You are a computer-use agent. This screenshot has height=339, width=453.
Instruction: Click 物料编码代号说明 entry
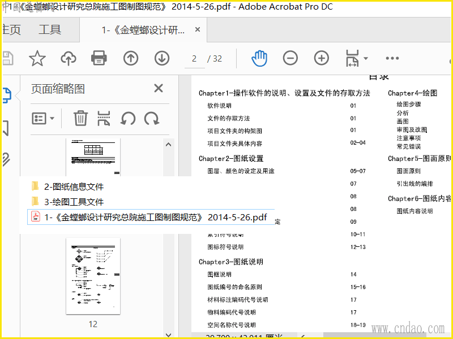coord(232,312)
